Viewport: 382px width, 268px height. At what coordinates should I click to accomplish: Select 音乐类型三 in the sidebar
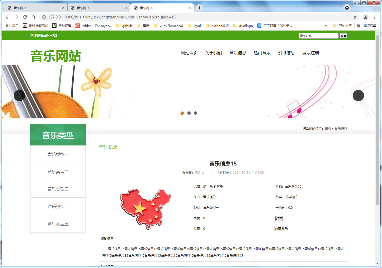tap(58, 189)
